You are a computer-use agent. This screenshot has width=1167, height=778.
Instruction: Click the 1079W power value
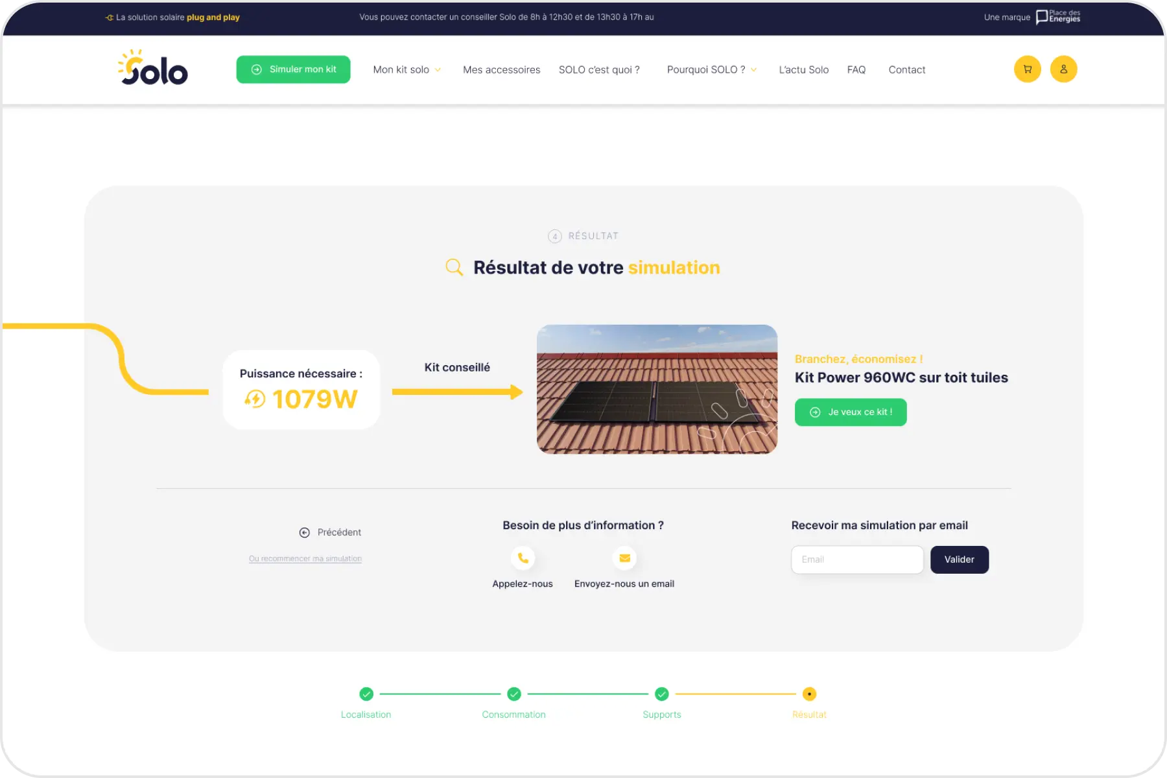pyautogui.click(x=315, y=399)
